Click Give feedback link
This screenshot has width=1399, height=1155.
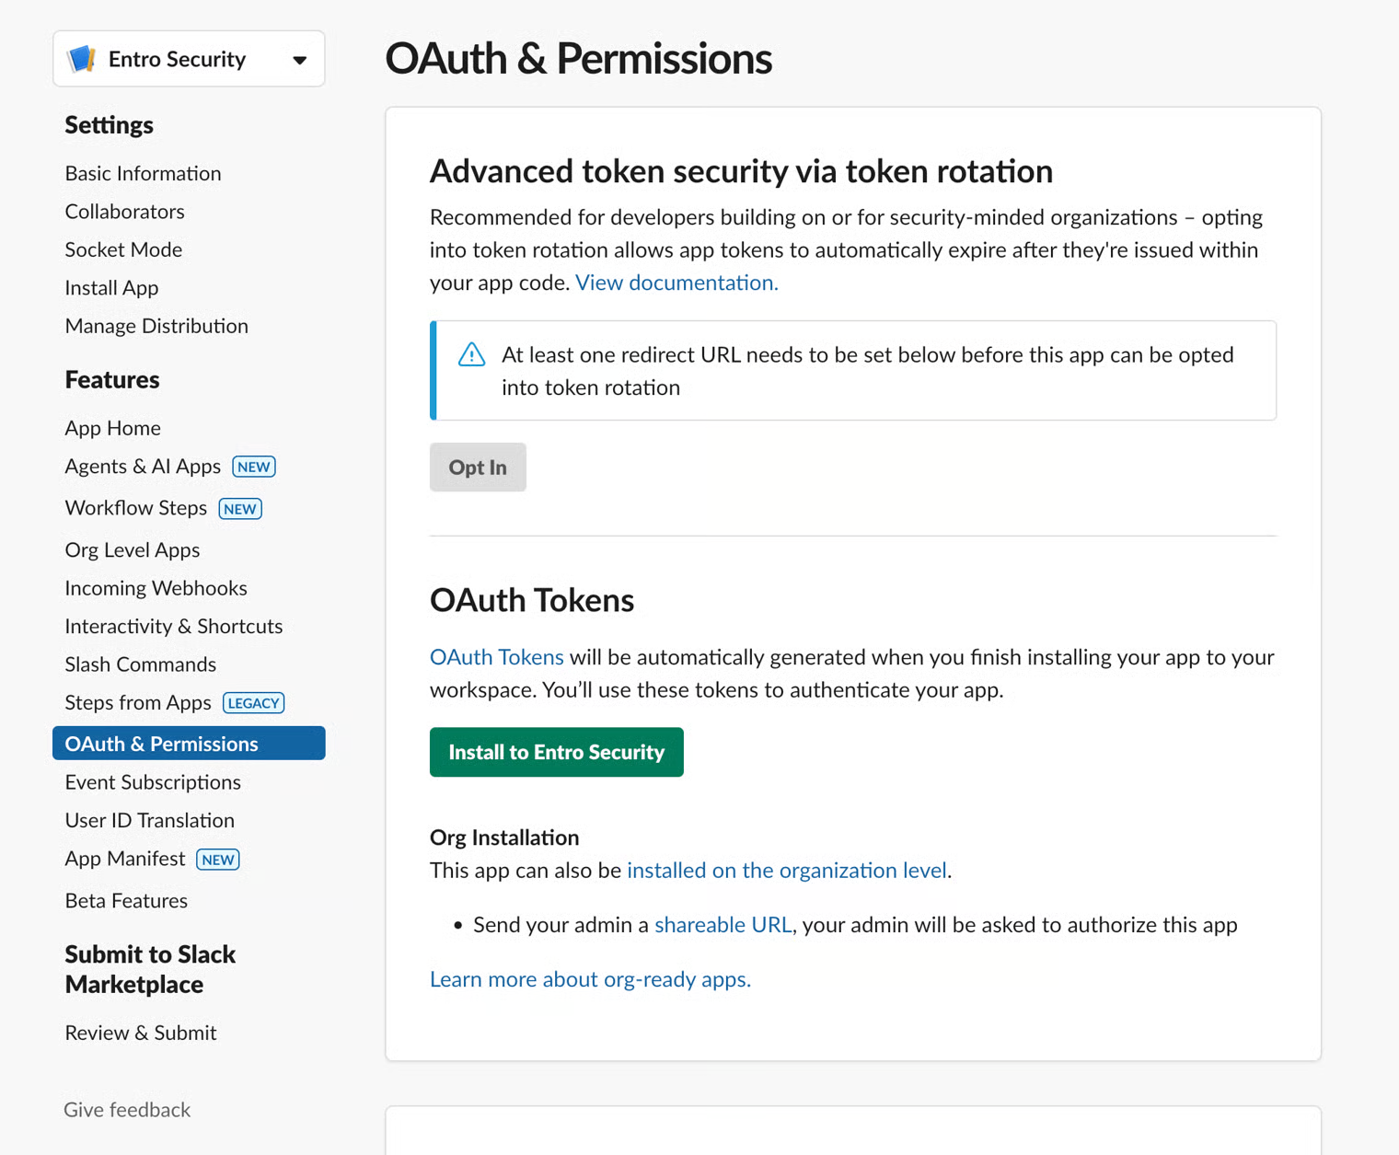pos(127,1110)
